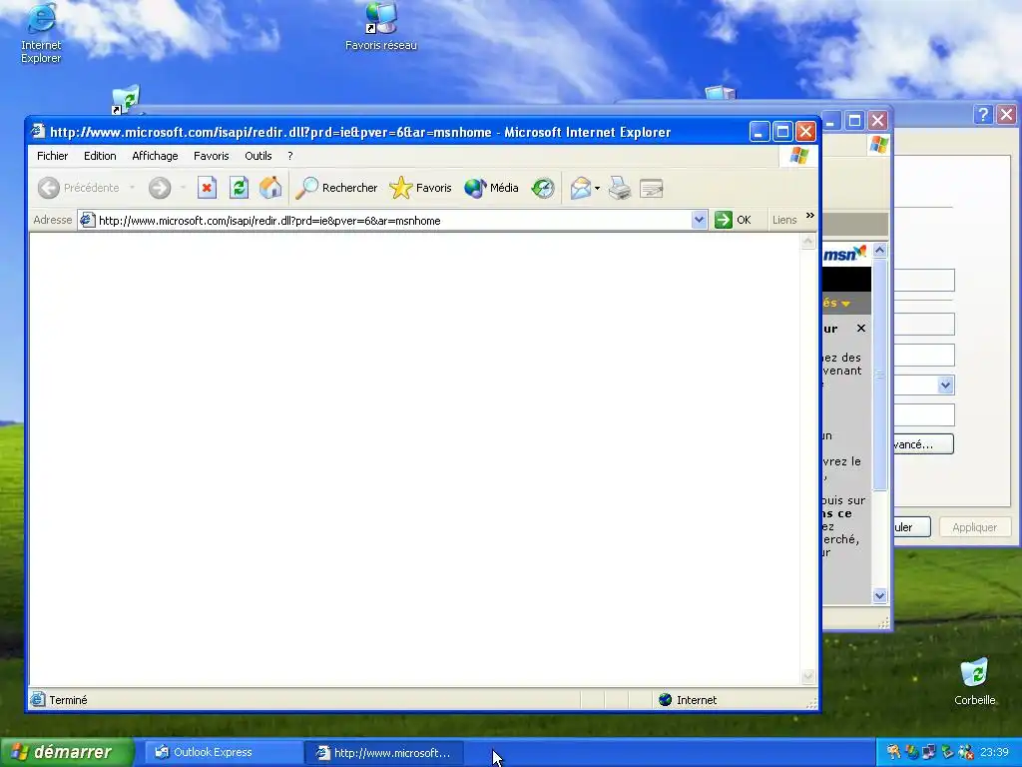Click the safely remove hardware tray icon
Image resolution: width=1022 pixels, height=767 pixels.
(x=947, y=752)
